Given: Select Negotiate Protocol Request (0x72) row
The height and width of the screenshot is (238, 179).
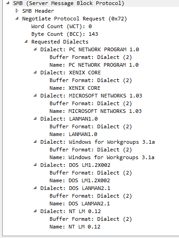Looking at the screenshot, I should [x=75, y=19].
